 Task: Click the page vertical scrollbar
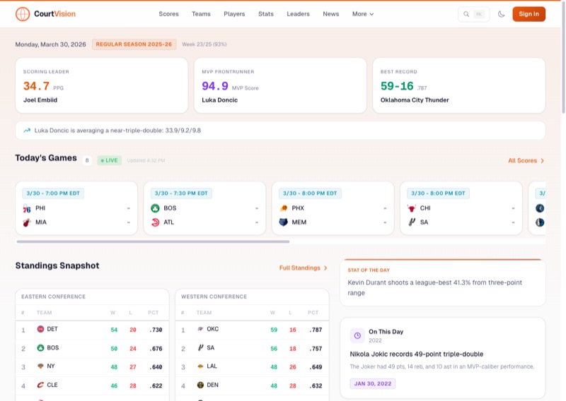[x=563, y=58]
